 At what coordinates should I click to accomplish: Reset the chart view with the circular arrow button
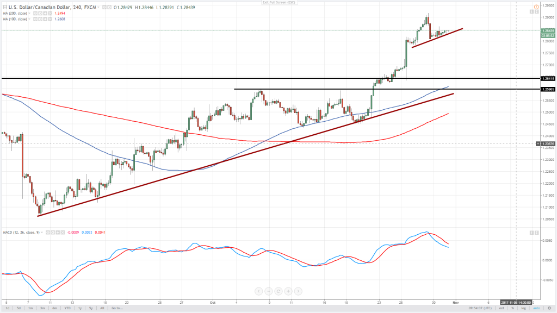pyautogui.click(x=278, y=291)
